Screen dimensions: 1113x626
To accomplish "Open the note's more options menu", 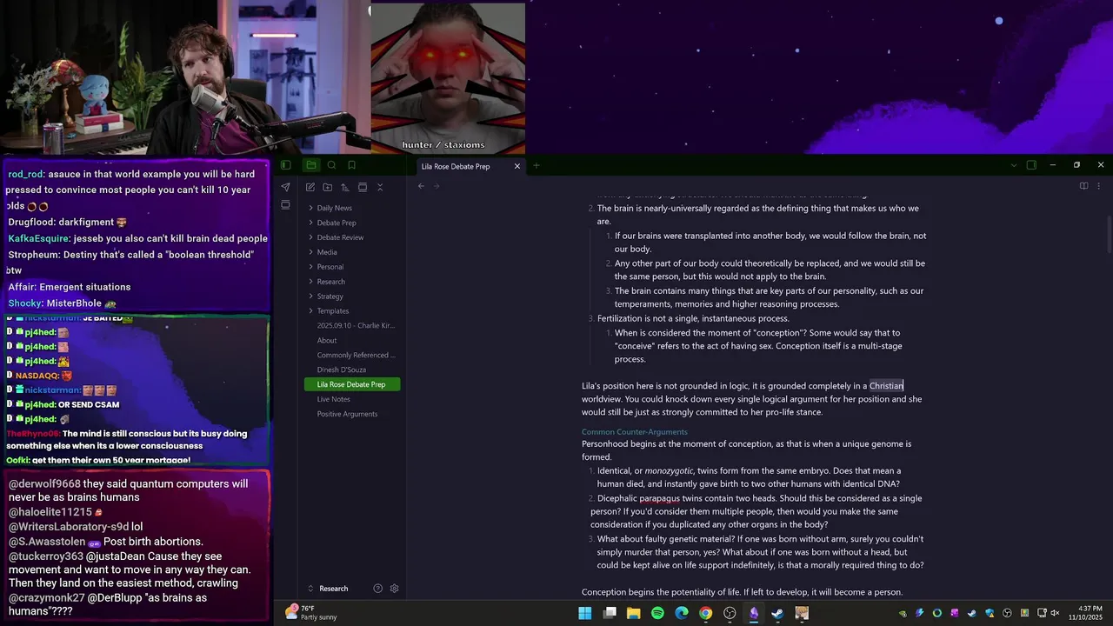I will (x=1098, y=186).
